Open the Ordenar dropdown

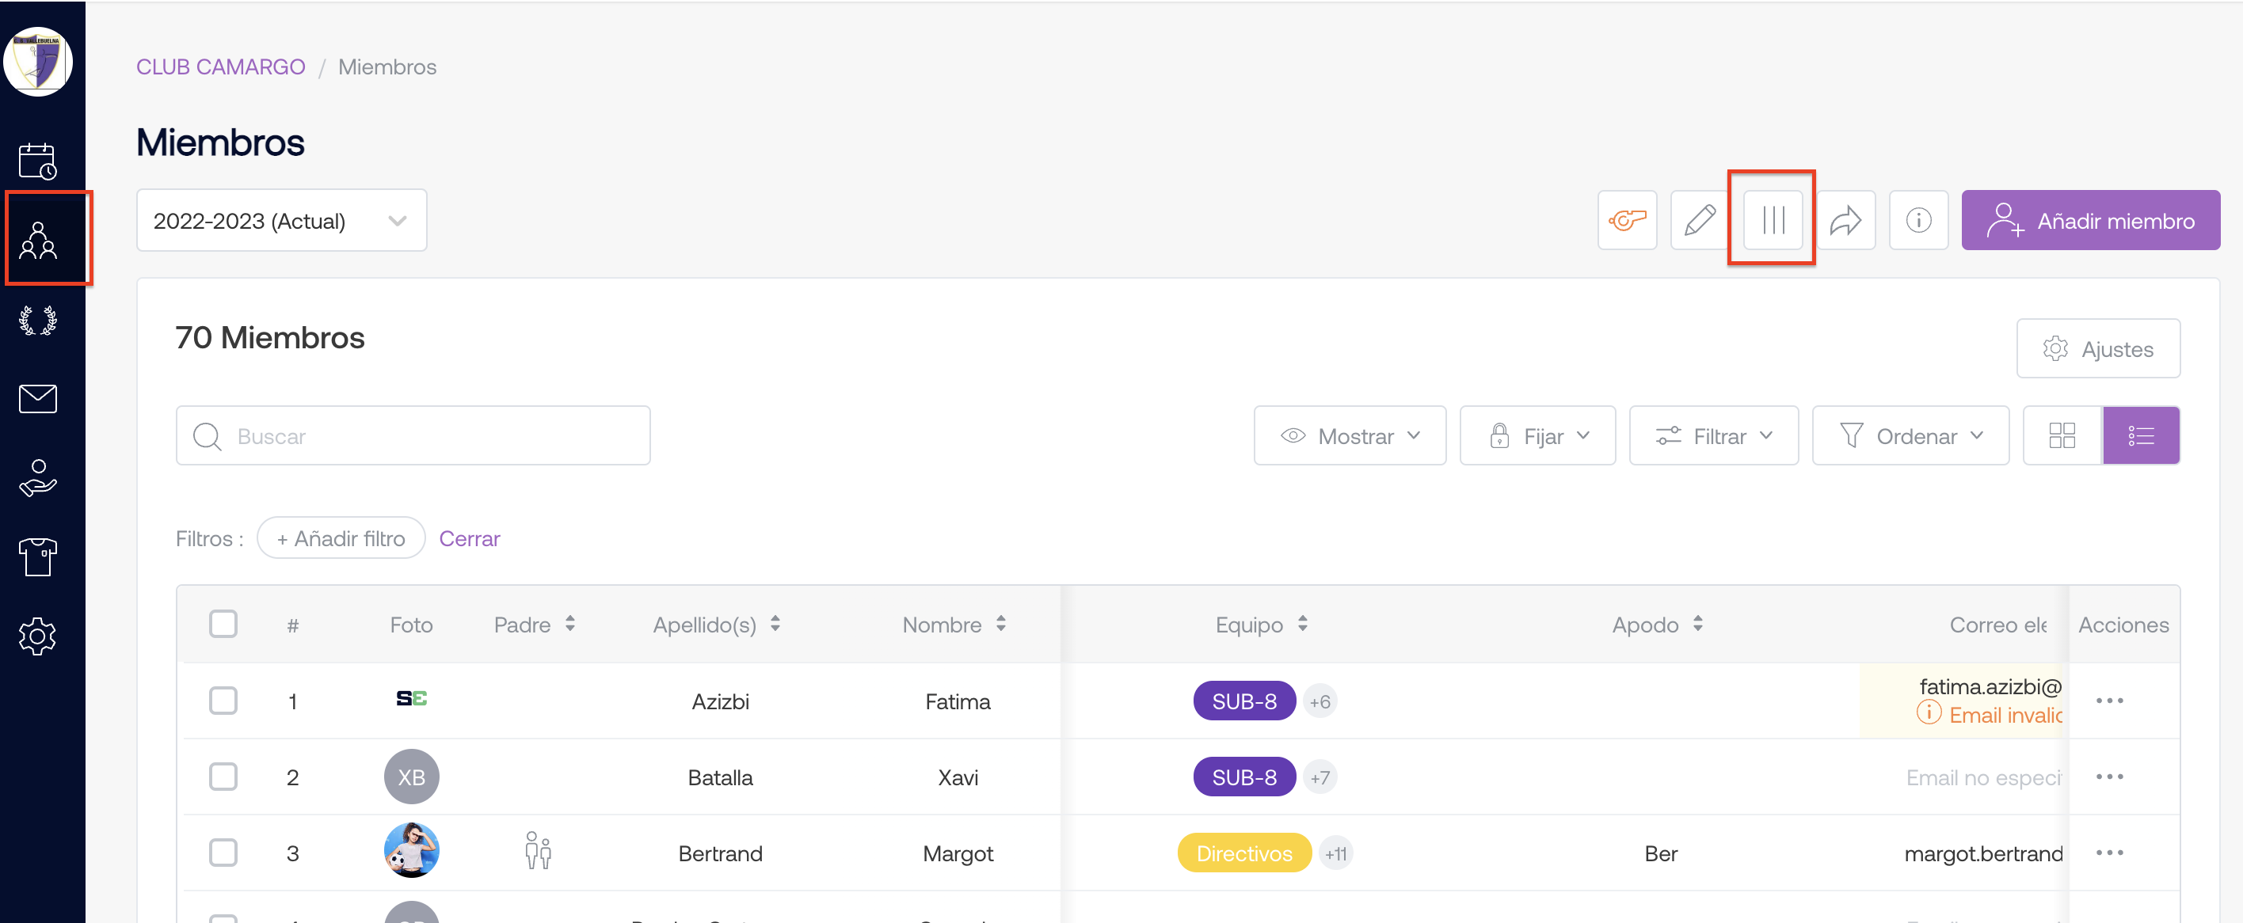(1910, 436)
